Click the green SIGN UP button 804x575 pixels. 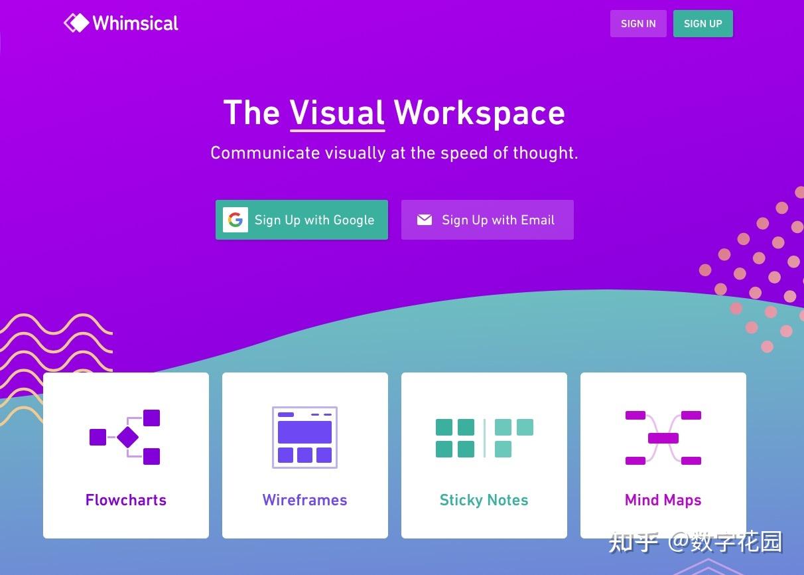tap(703, 24)
